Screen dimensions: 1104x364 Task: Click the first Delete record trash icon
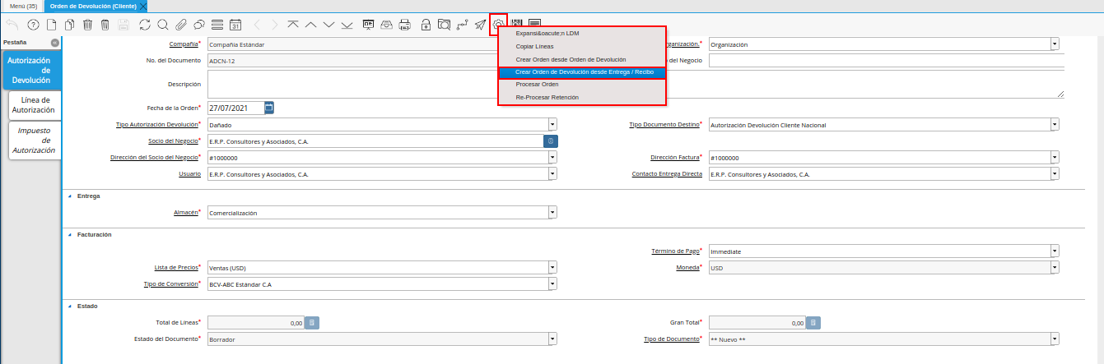tap(87, 25)
